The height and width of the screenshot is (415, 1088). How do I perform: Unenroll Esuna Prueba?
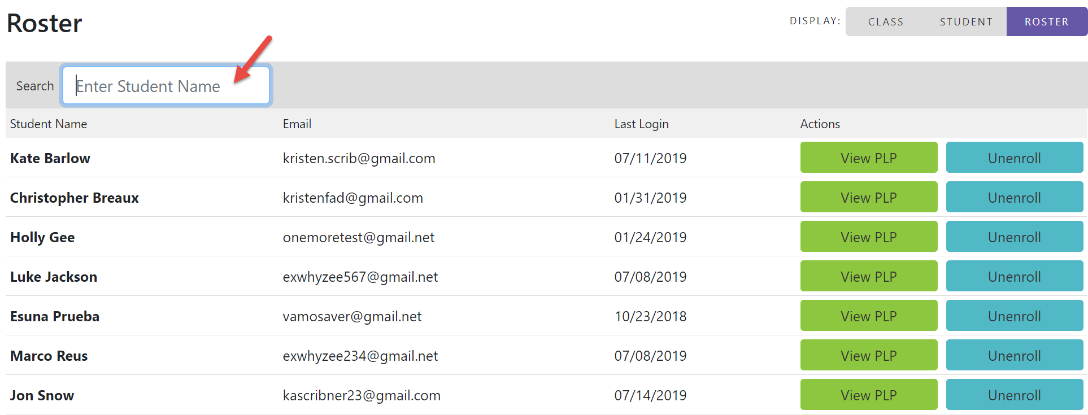1014,316
